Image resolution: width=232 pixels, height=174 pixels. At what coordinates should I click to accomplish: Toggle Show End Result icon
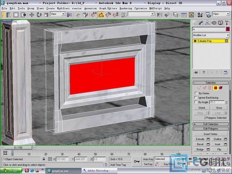point(204,73)
